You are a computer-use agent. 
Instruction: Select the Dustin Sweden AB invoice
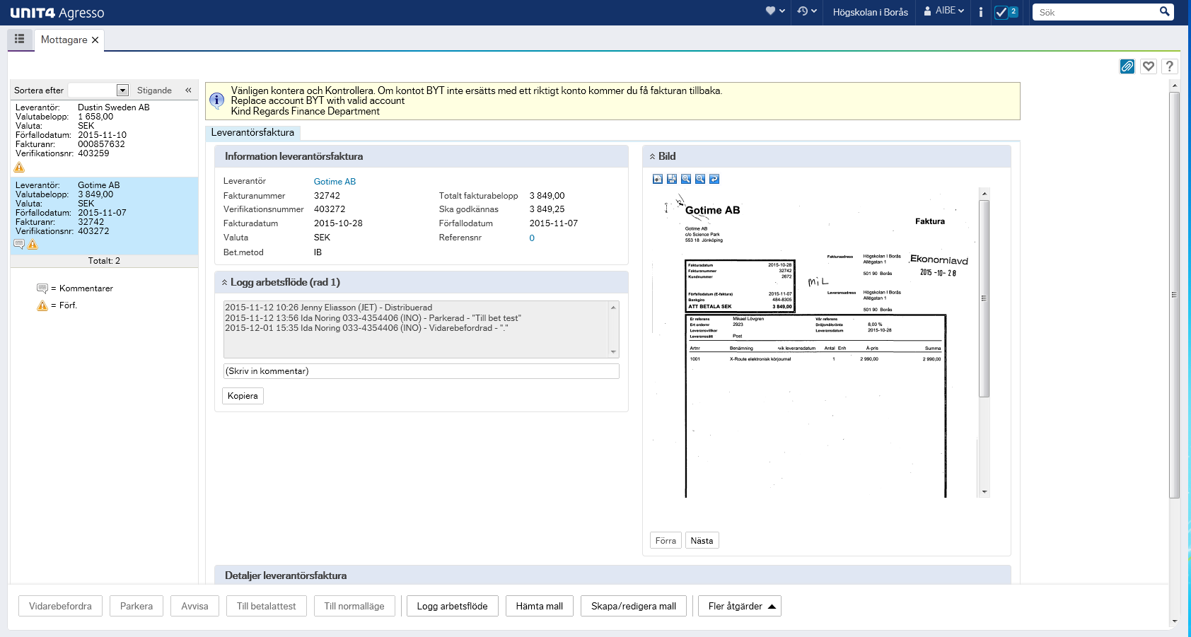coord(104,138)
